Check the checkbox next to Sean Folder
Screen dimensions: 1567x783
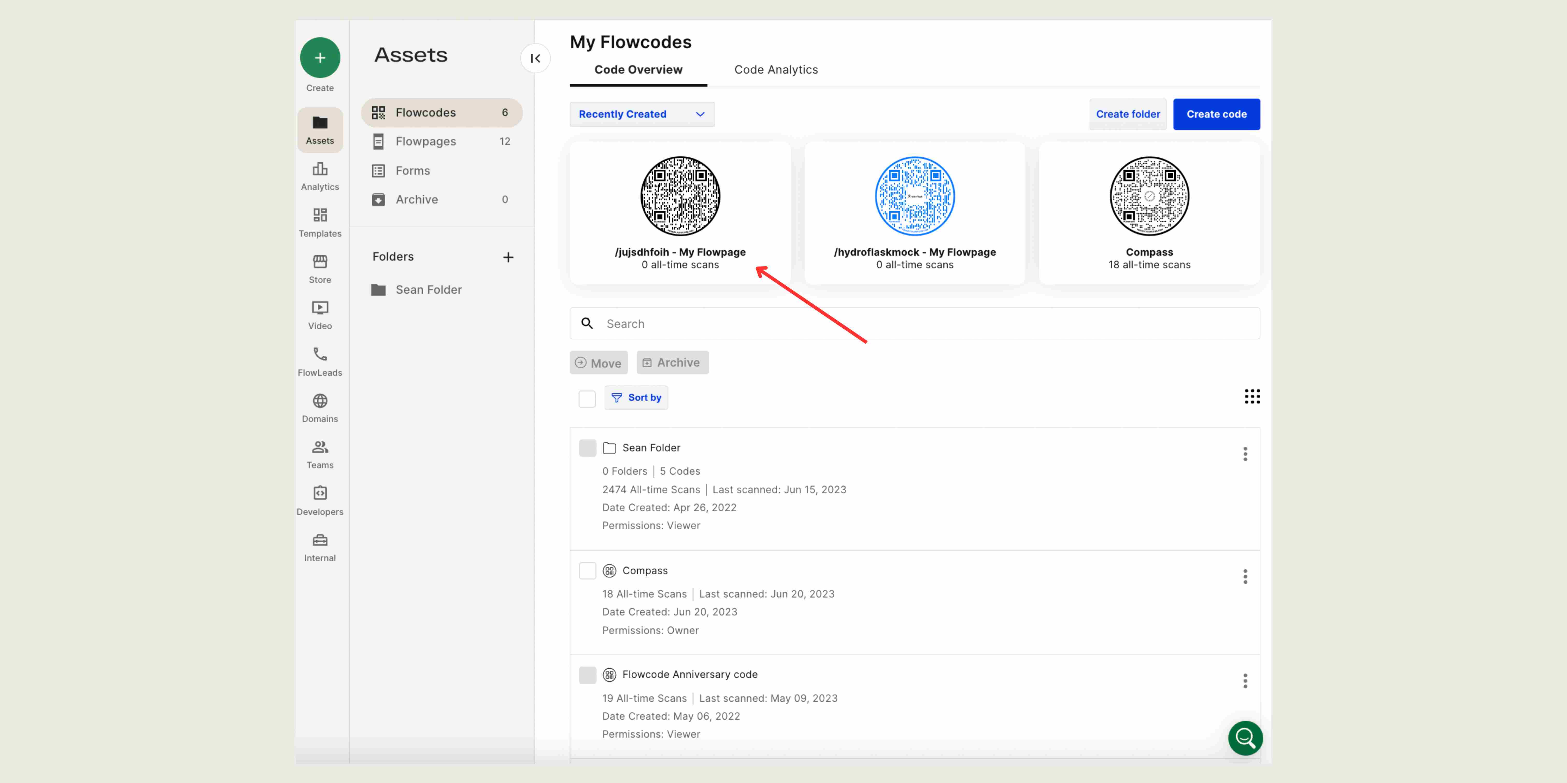point(588,448)
